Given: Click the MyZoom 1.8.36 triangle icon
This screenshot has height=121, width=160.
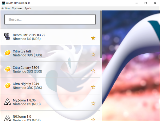Looking at the screenshot, I should [x=7, y=102].
